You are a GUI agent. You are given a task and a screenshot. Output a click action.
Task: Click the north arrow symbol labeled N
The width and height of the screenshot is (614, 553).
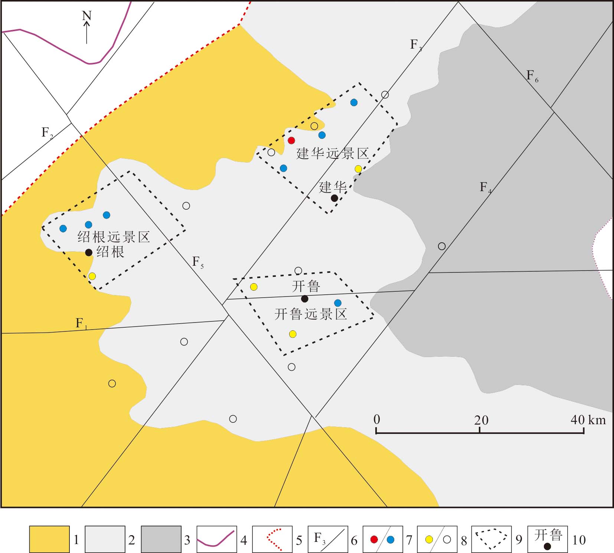click(x=86, y=27)
